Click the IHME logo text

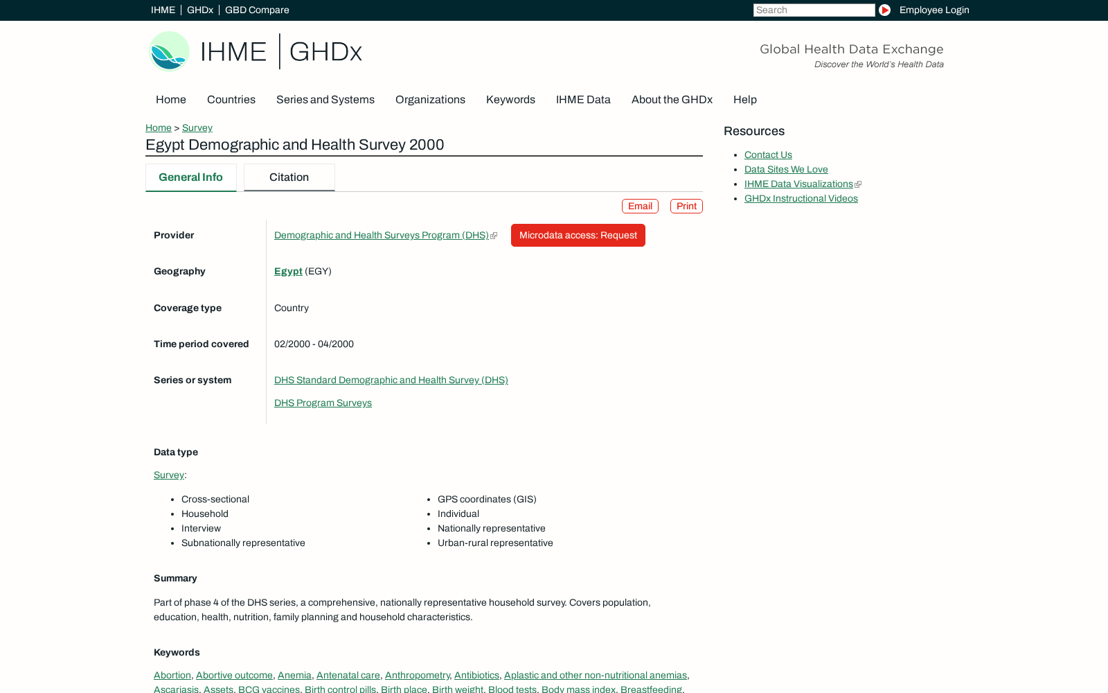tap(233, 52)
